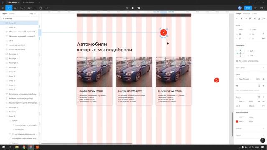Open Pass Through blend mode dropdown
The height and width of the screenshot is (150, 267).
pos(245,79)
